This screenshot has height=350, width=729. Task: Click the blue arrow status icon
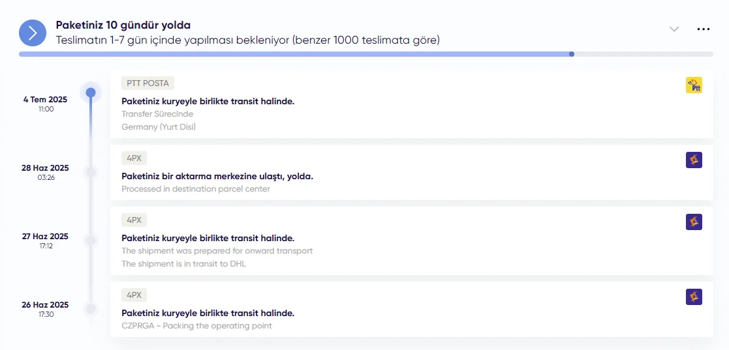(33, 33)
